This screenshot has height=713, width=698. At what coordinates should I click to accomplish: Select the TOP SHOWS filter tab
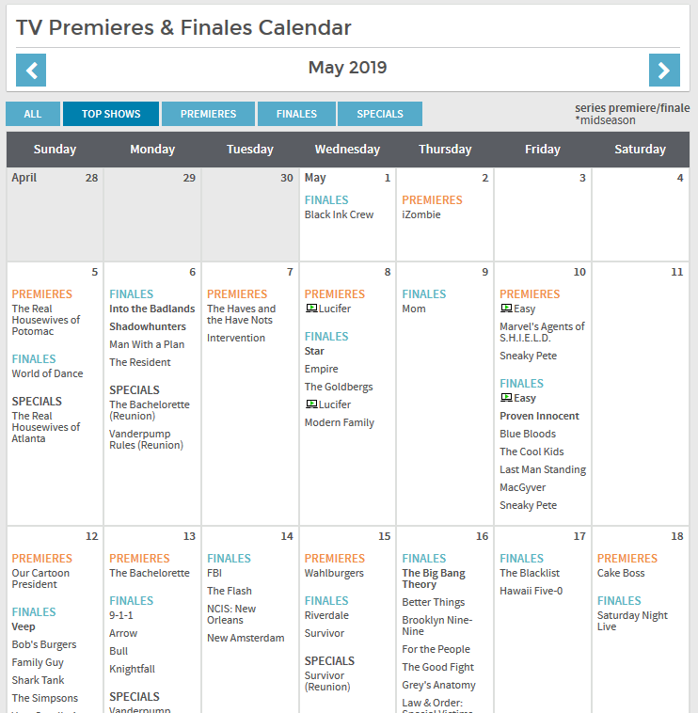111,114
